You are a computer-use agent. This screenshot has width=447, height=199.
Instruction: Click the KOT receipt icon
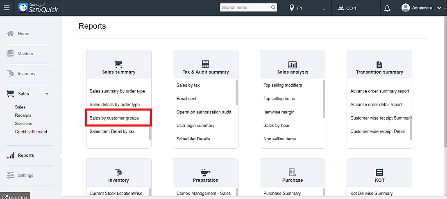[379, 172]
